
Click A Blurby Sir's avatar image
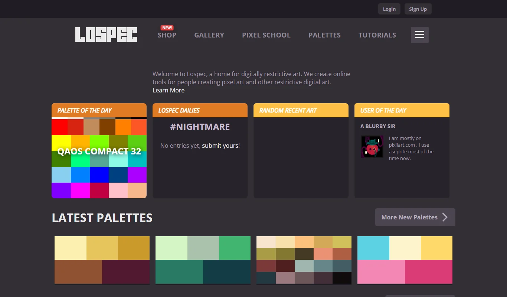[x=372, y=147]
